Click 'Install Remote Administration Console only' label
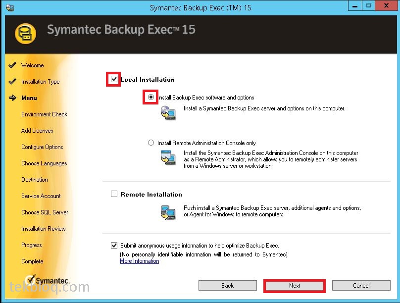The image size is (400, 303). tap(206, 143)
